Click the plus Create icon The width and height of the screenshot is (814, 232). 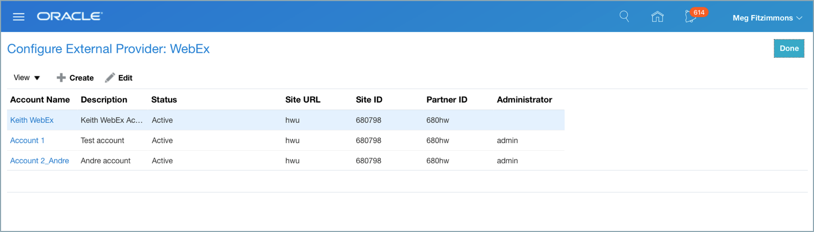tap(62, 78)
